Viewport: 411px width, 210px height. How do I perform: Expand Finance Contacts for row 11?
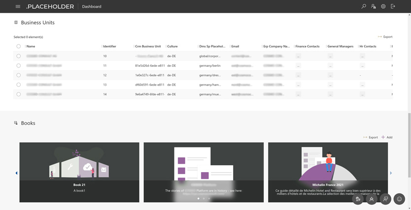[298, 66]
